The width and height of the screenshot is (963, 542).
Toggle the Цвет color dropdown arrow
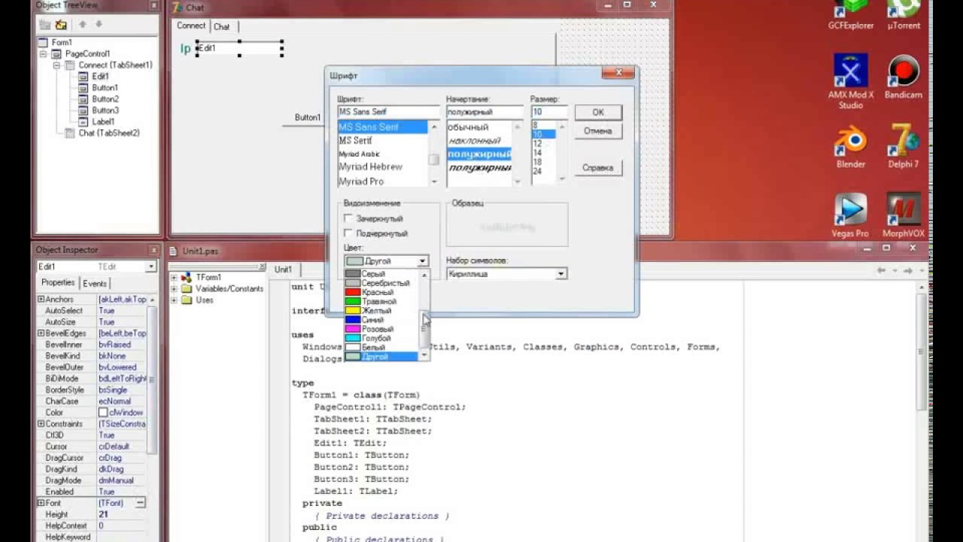423,261
